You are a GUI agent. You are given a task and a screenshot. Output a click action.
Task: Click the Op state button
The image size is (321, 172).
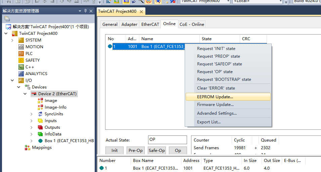pos(178,151)
